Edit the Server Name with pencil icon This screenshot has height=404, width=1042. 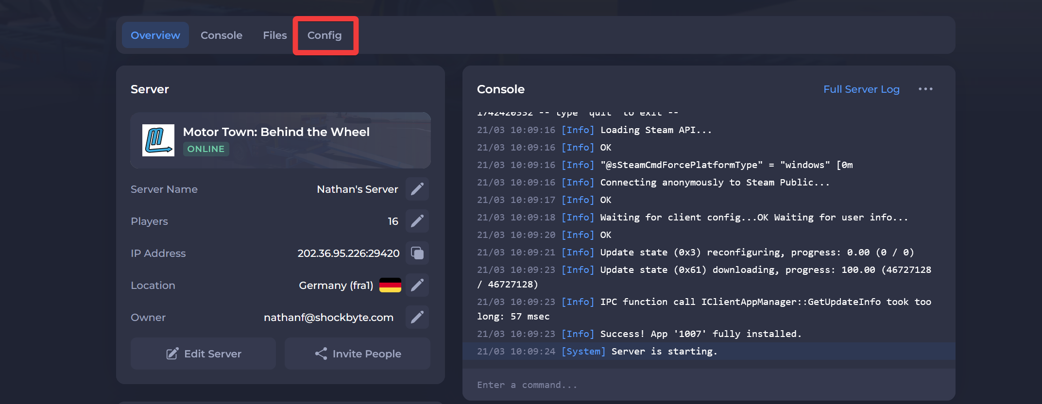(x=417, y=189)
